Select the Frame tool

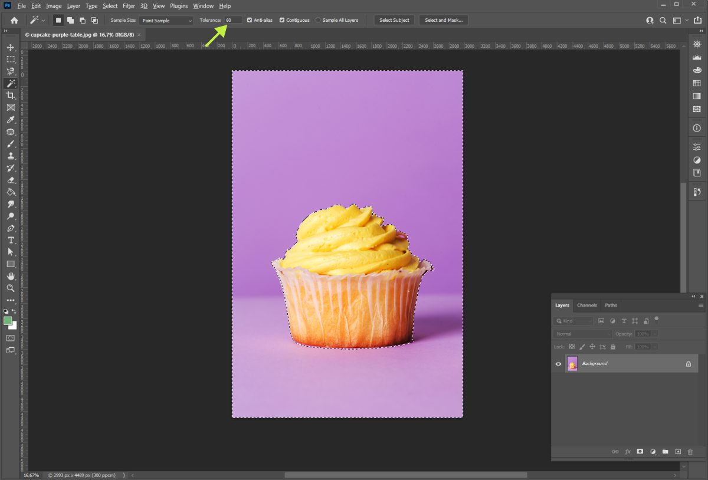(x=11, y=107)
